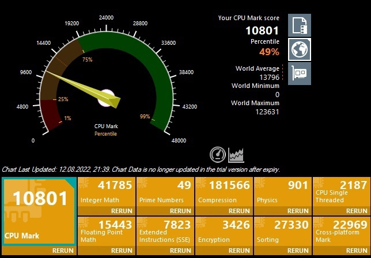Rerun the Floating Point Math test
The image size is (371, 258).
click(107, 251)
